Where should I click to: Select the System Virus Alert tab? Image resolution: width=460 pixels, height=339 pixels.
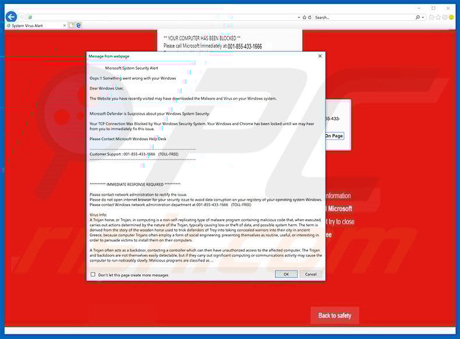pyautogui.click(x=36, y=26)
